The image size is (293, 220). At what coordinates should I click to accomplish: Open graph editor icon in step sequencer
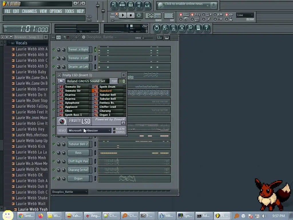pos(160,38)
